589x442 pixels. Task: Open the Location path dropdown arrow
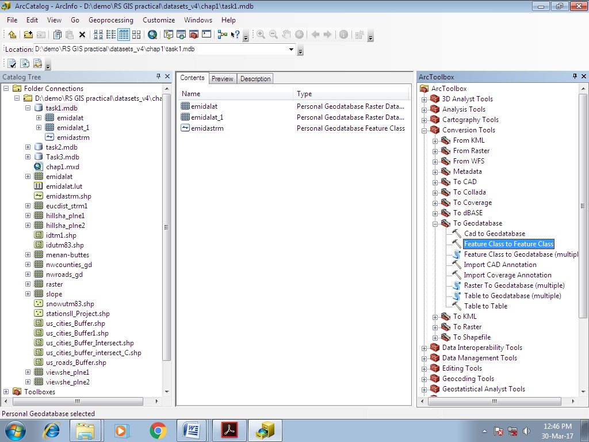tap(291, 49)
